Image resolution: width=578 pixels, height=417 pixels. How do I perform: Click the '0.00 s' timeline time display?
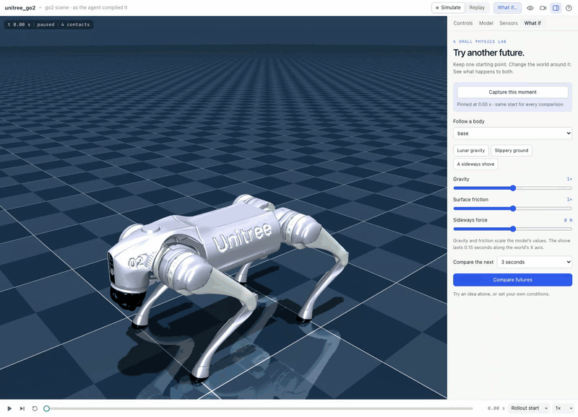(496, 408)
